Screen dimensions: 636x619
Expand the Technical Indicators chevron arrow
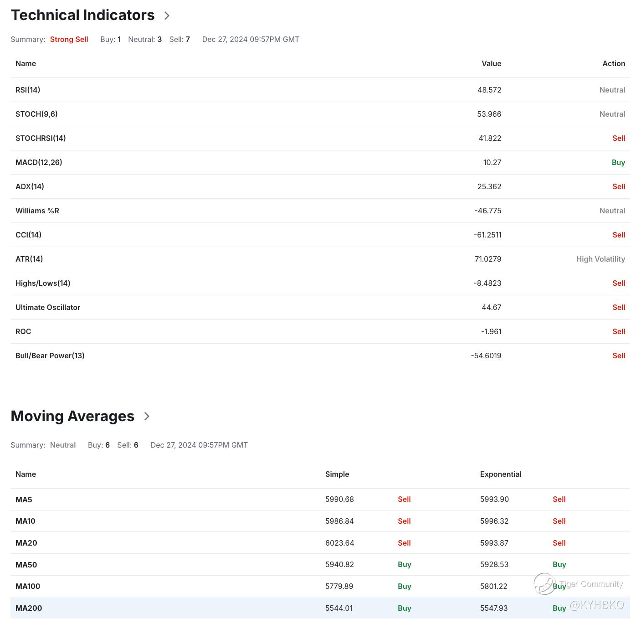pyautogui.click(x=167, y=15)
